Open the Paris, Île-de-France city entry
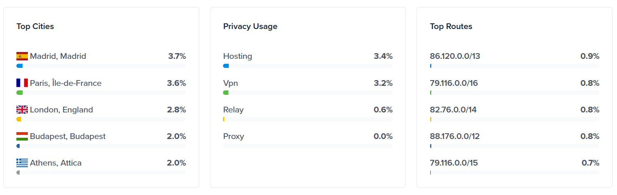 [66, 83]
